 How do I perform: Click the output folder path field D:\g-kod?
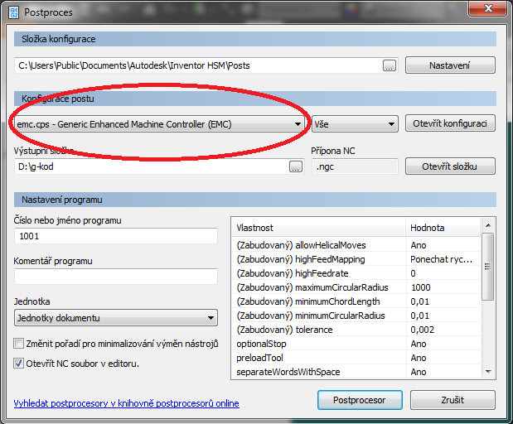coord(149,167)
